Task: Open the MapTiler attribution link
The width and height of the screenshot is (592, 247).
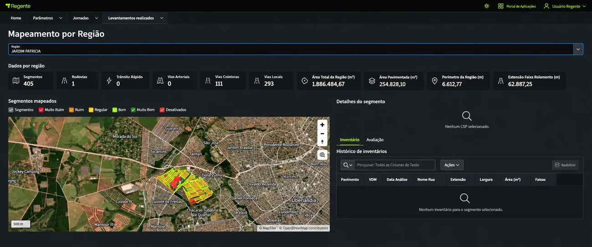Action: (268, 228)
